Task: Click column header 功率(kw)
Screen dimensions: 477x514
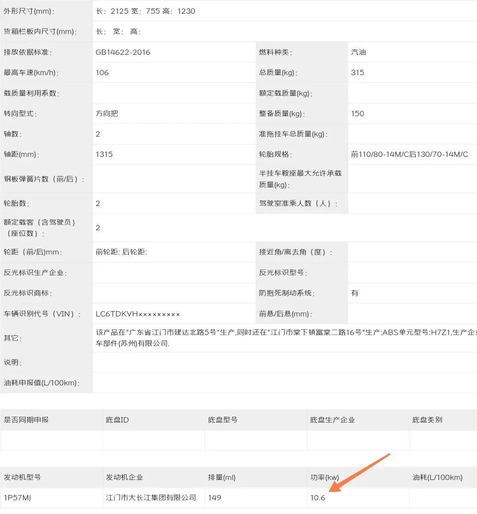Action: click(325, 477)
